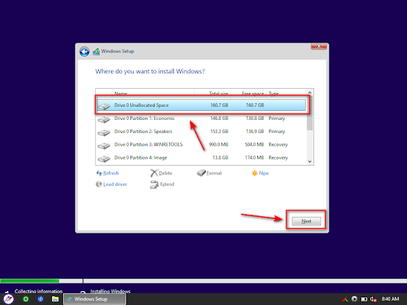Screen dimensions: 407x305
Task: Open the Load driver link
Action: 112,184
